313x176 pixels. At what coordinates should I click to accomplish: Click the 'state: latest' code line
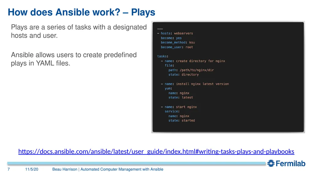(181, 97)
